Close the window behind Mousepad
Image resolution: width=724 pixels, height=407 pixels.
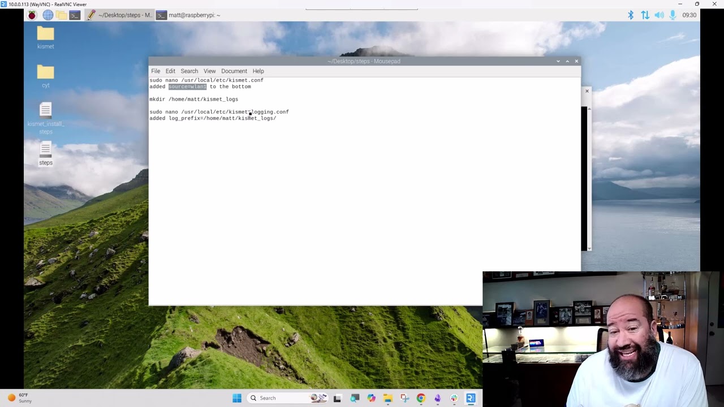tap(587, 91)
